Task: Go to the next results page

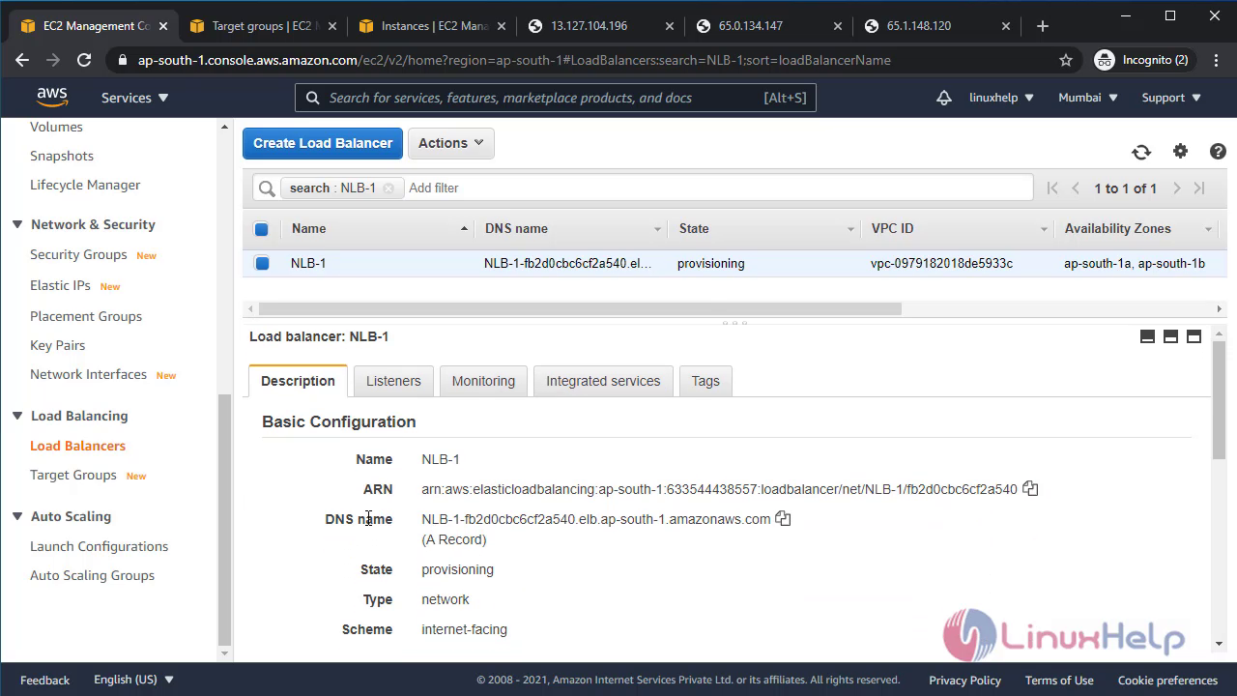Action: tap(1176, 188)
